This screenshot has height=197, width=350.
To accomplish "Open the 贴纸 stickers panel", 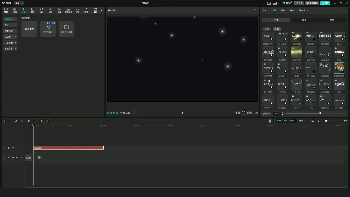I will [x=33, y=10].
